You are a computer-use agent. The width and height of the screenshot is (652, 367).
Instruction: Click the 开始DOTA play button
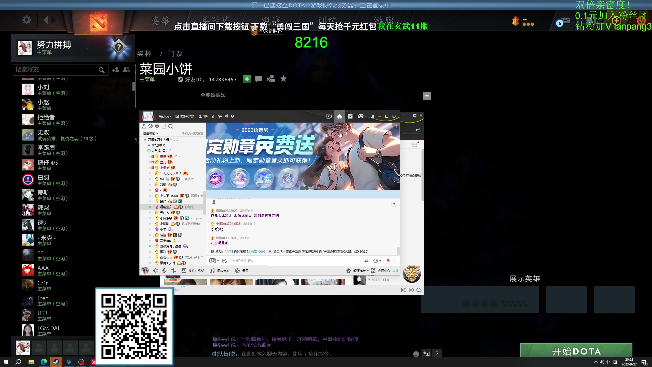tap(576, 351)
